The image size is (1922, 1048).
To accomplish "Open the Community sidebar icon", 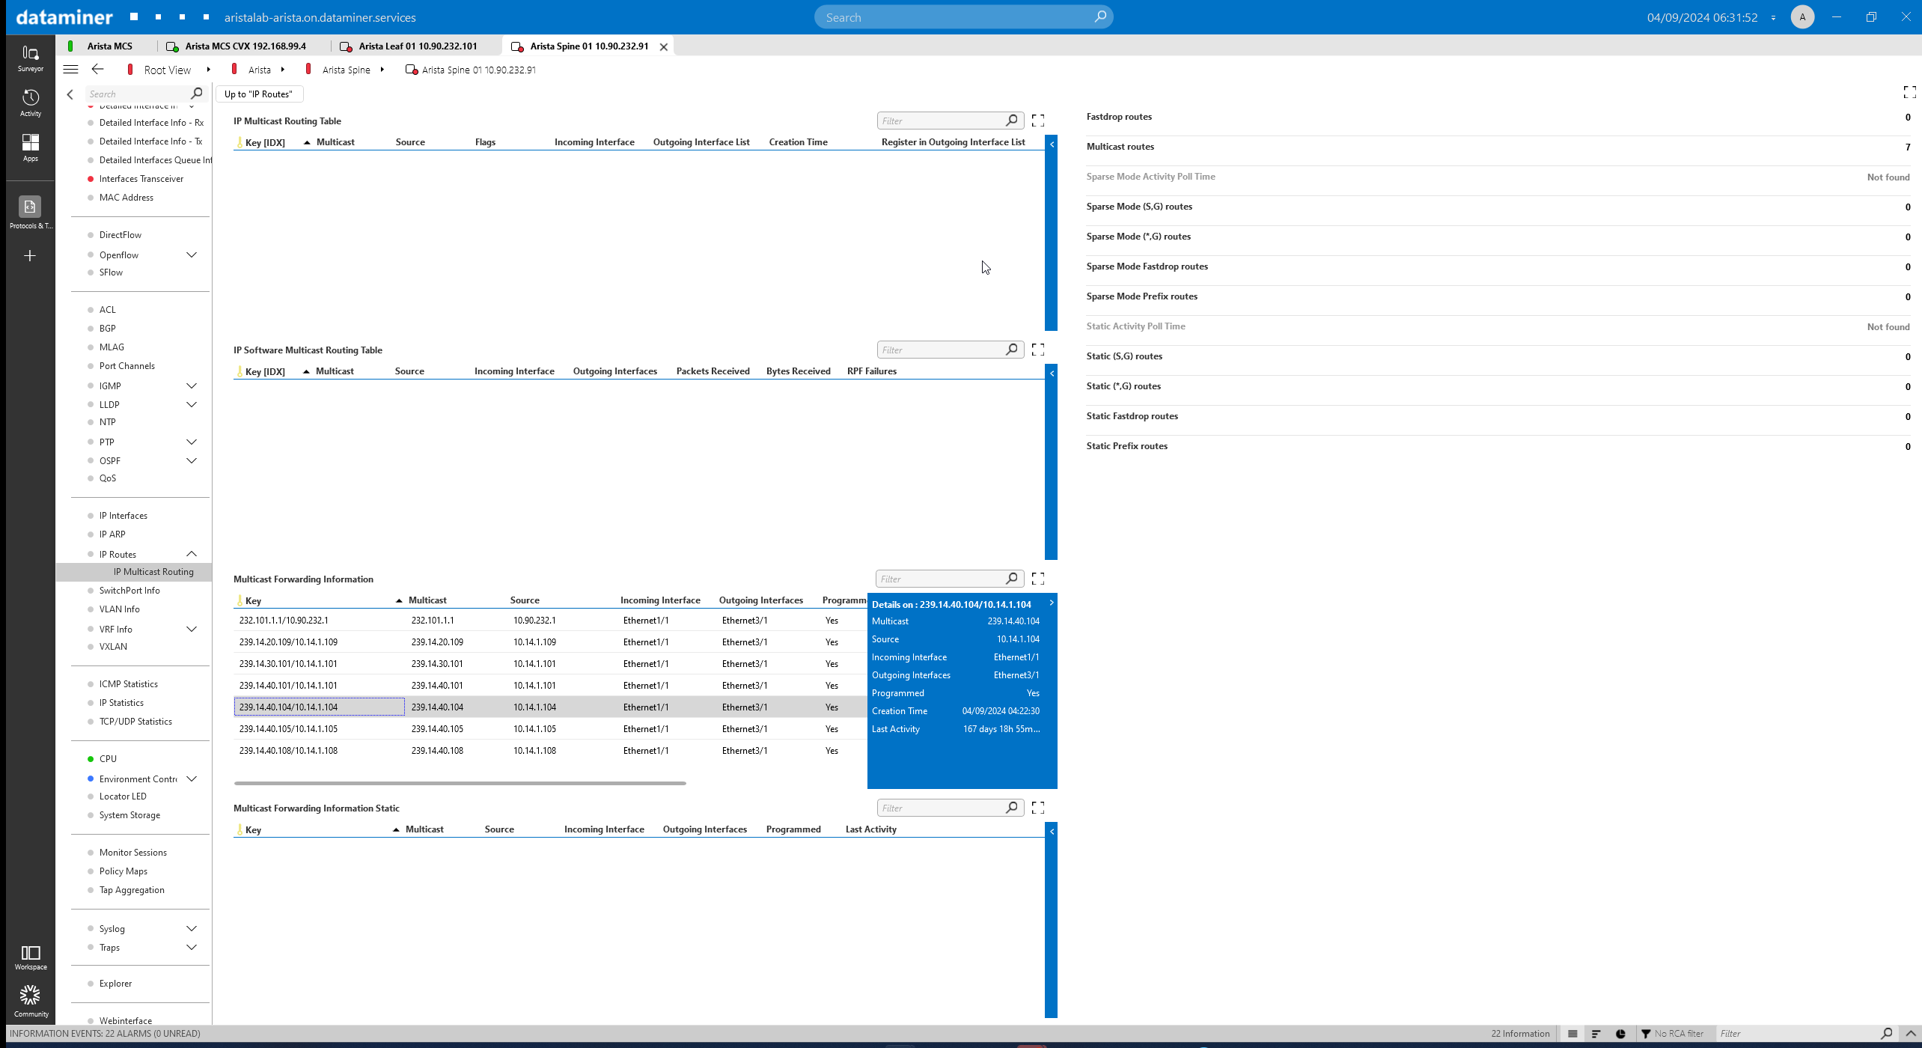I will (30, 1002).
